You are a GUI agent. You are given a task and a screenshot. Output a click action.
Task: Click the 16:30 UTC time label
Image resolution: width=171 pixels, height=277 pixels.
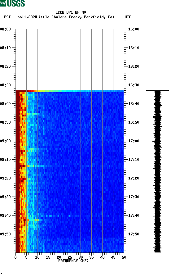[x=134, y=85]
